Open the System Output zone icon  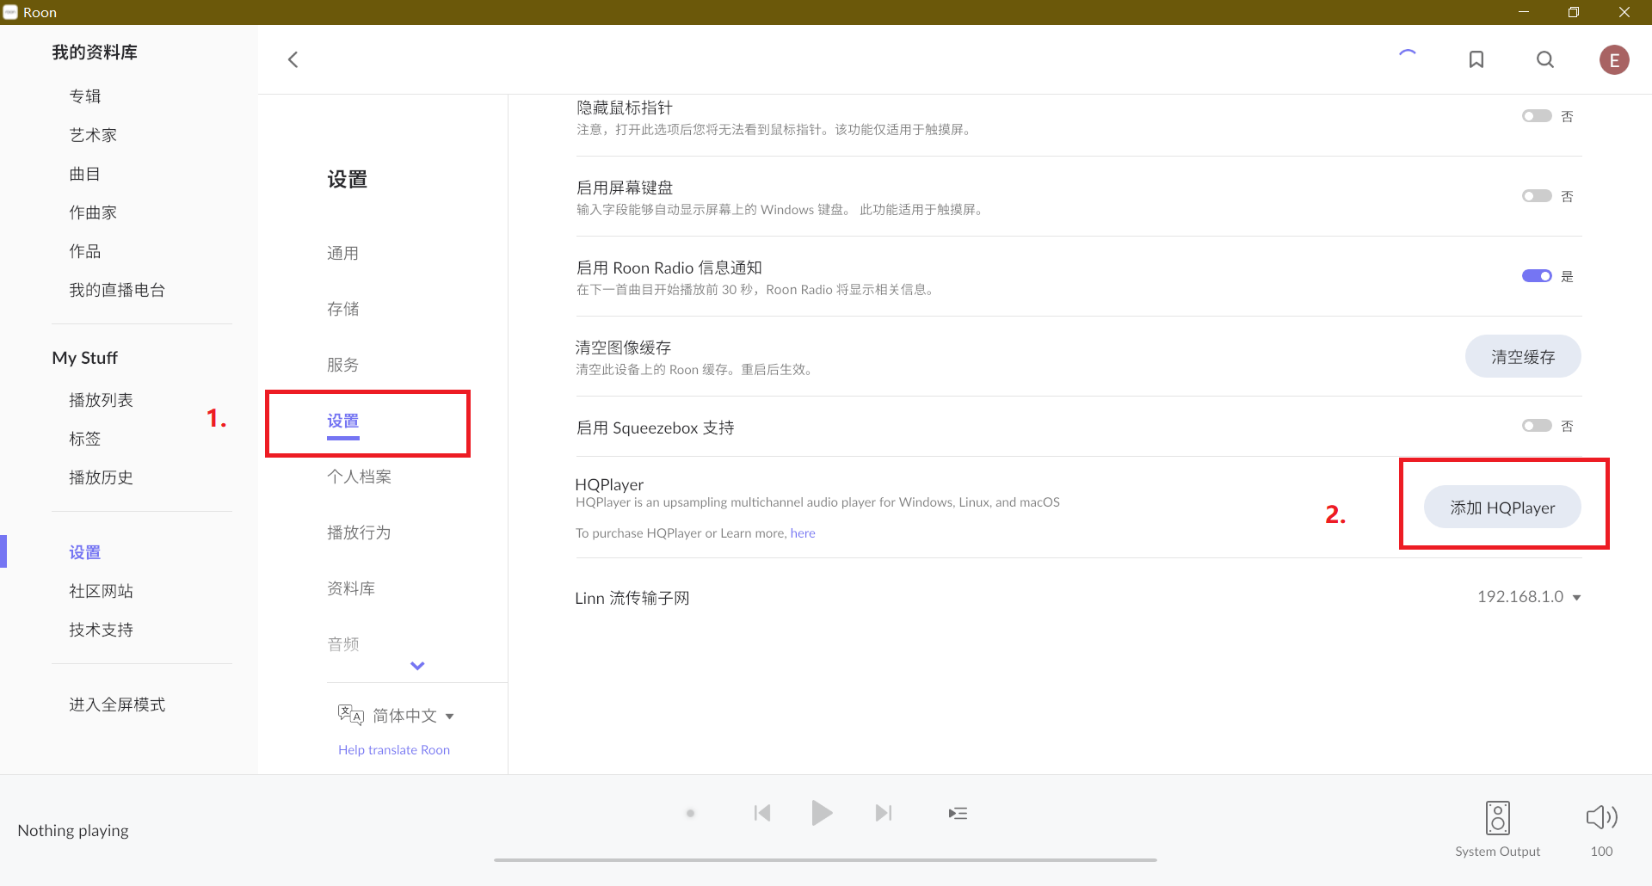tap(1497, 818)
